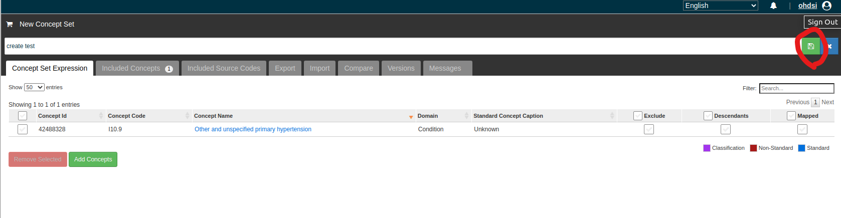Check Mapped for hypertension row
The image size is (841, 218).
point(802,129)
